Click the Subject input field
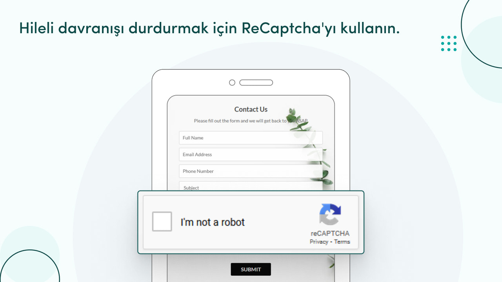Image resolution: width=502 pixels, height=282 pixels. coord(251,186)
